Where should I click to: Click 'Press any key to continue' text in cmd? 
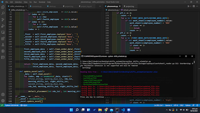coord(95,97)
